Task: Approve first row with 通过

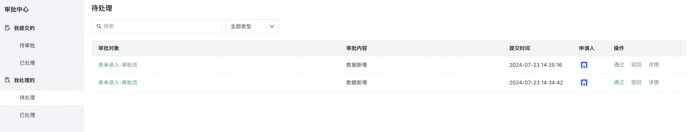Action: 619,65
